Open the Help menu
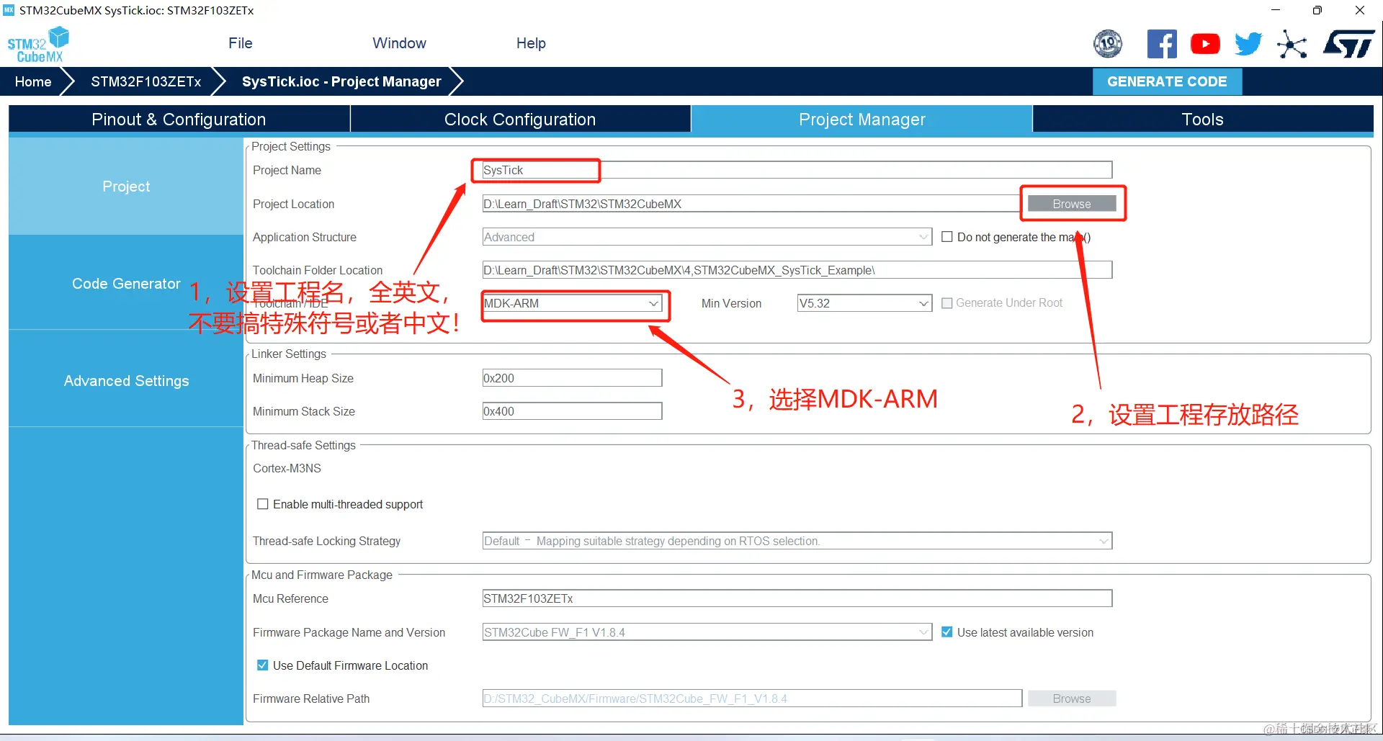 point(531,43)
